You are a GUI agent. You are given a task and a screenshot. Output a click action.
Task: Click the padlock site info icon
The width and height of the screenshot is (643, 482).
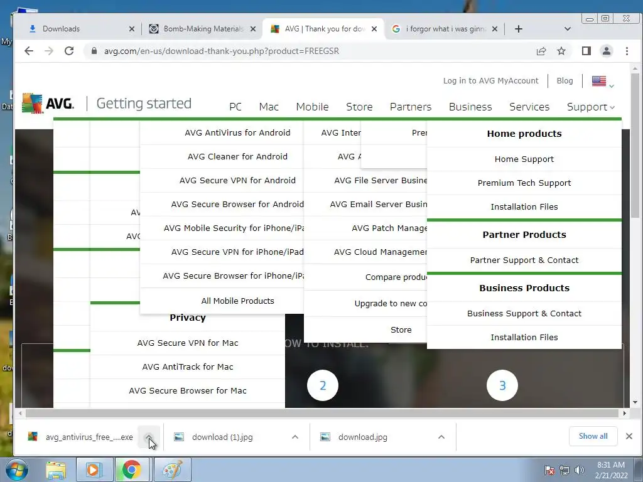pos(94,51)
